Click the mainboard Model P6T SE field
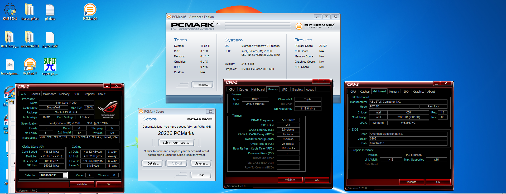The width and height of the screenshot is (506, 194). (394, 106)
